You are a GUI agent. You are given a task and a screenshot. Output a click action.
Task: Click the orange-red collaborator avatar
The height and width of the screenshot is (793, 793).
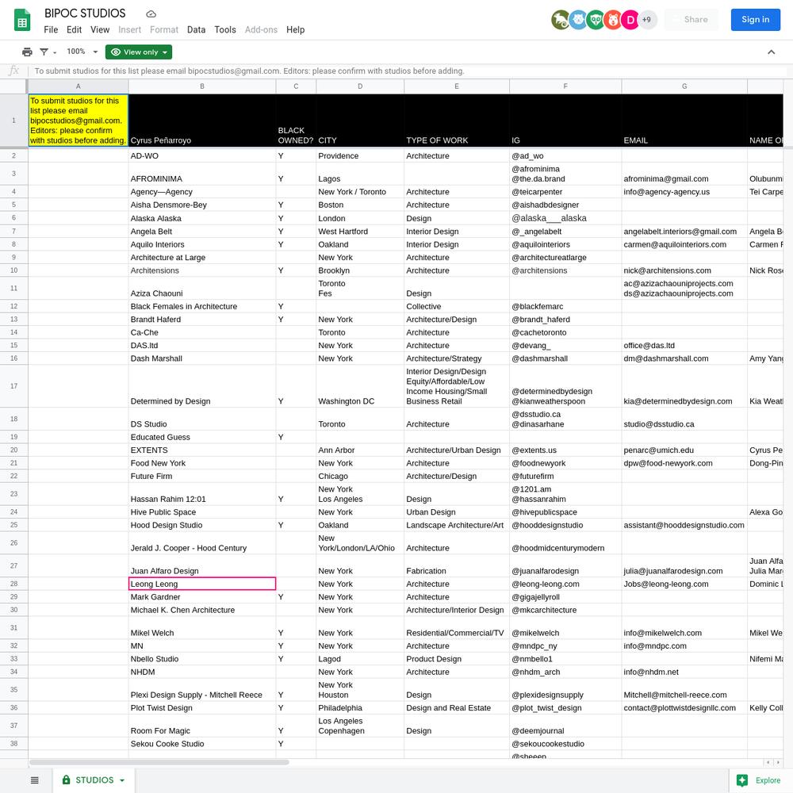point(613,20)
